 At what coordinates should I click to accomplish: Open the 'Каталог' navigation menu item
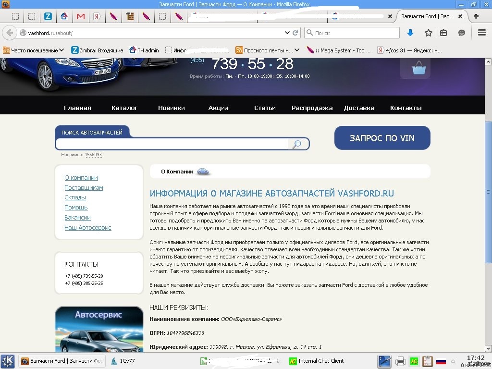(x=124, y=108)
